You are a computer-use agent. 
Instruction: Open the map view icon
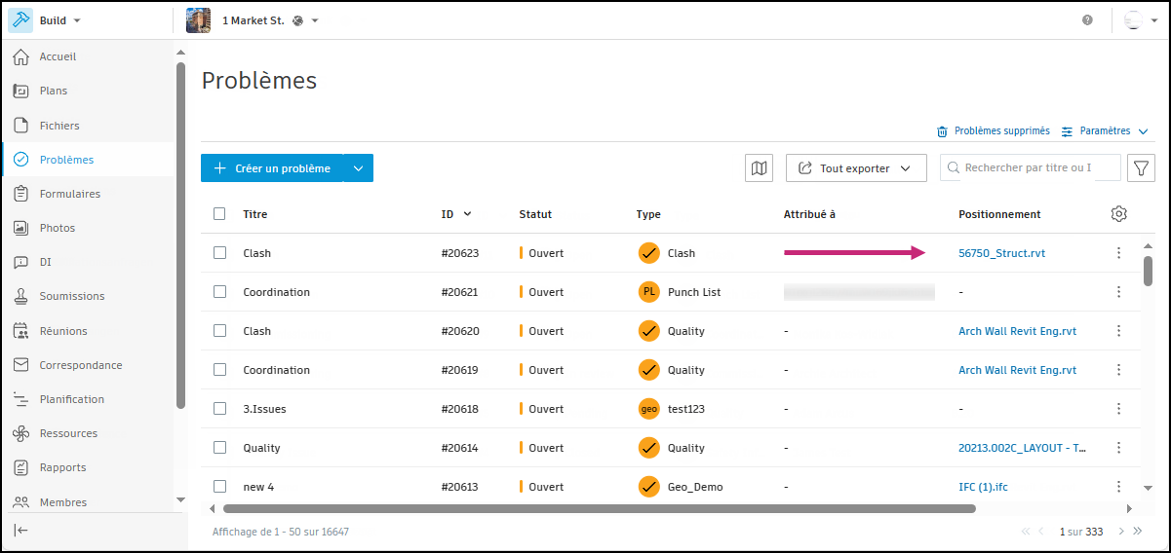[759, 168]
